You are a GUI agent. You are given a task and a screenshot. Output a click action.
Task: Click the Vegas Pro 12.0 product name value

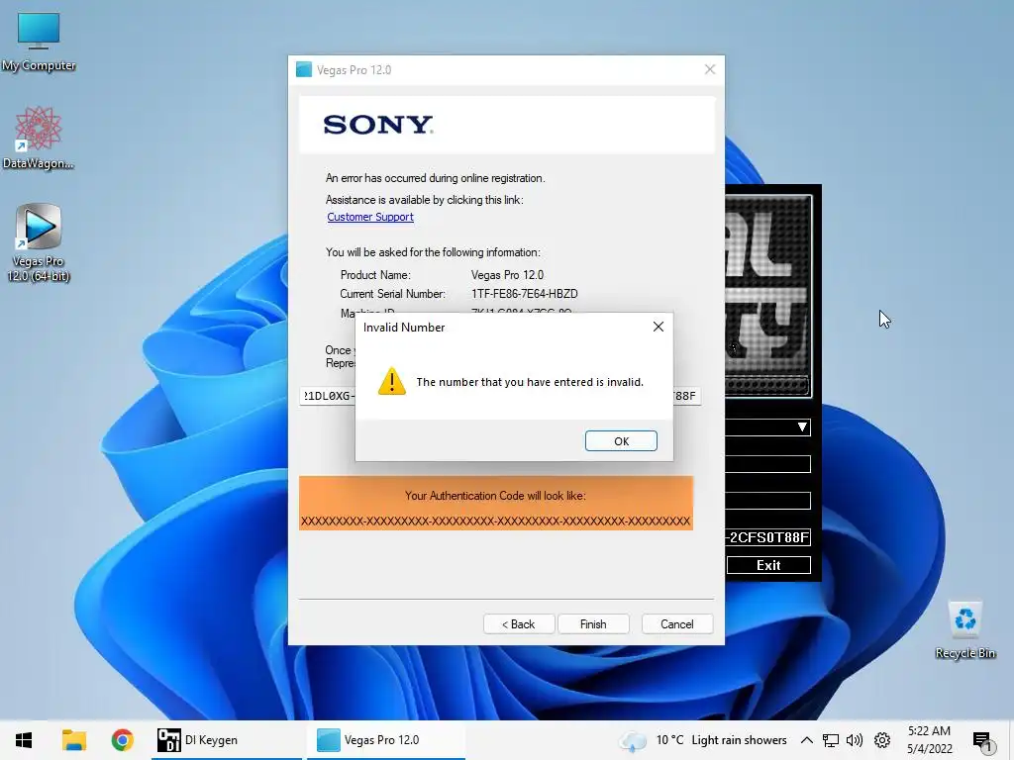pos(507,275)
